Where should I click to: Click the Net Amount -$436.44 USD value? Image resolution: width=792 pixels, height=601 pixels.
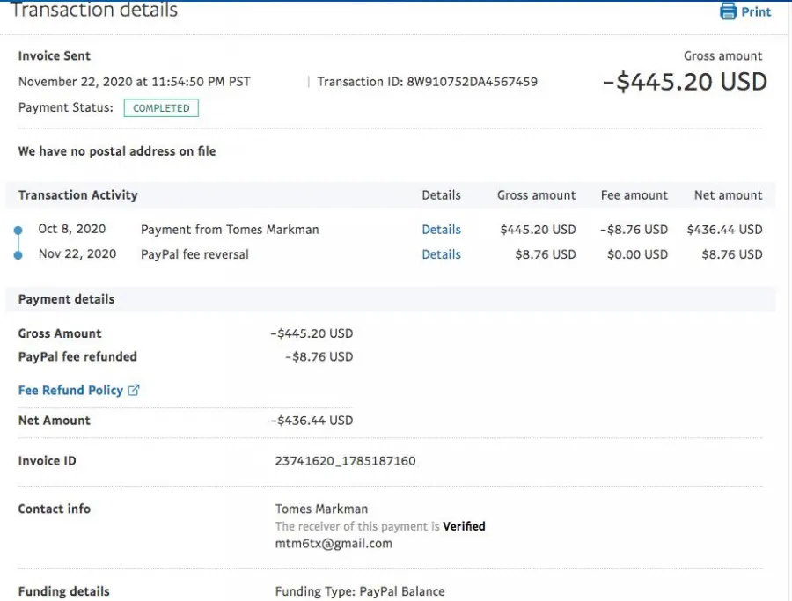312,421
